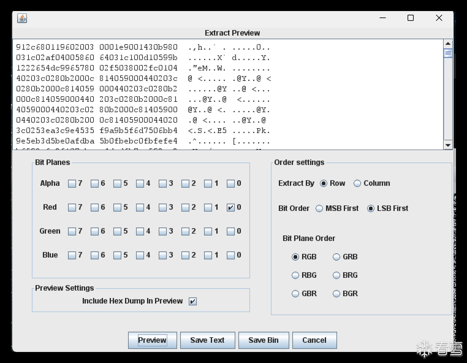Click the scrollbar down arrow in preview
This screenshot has width=467, height=363.
click(448, 145)
